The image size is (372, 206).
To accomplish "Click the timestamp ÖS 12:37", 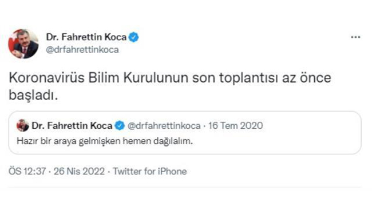I will [x=27, y=171].
